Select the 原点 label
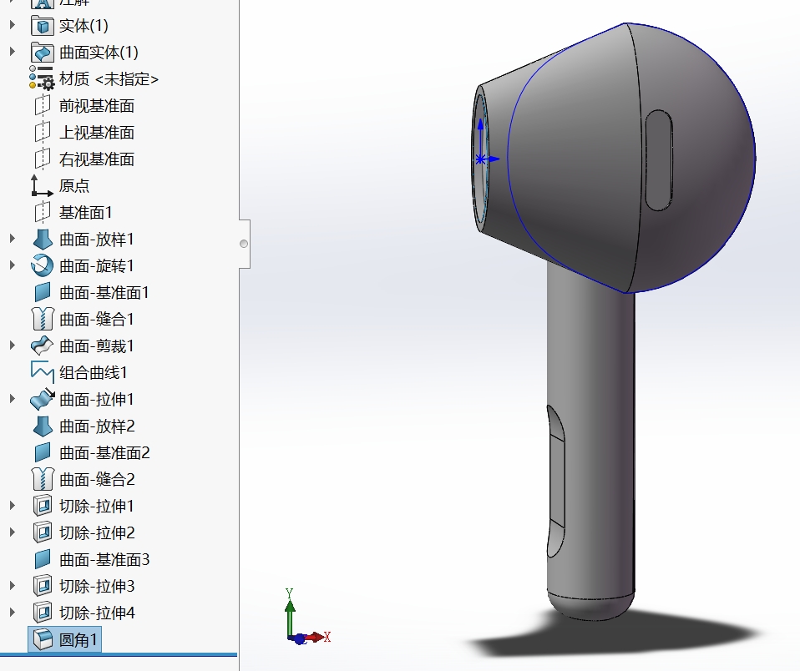 pos(74,185)
